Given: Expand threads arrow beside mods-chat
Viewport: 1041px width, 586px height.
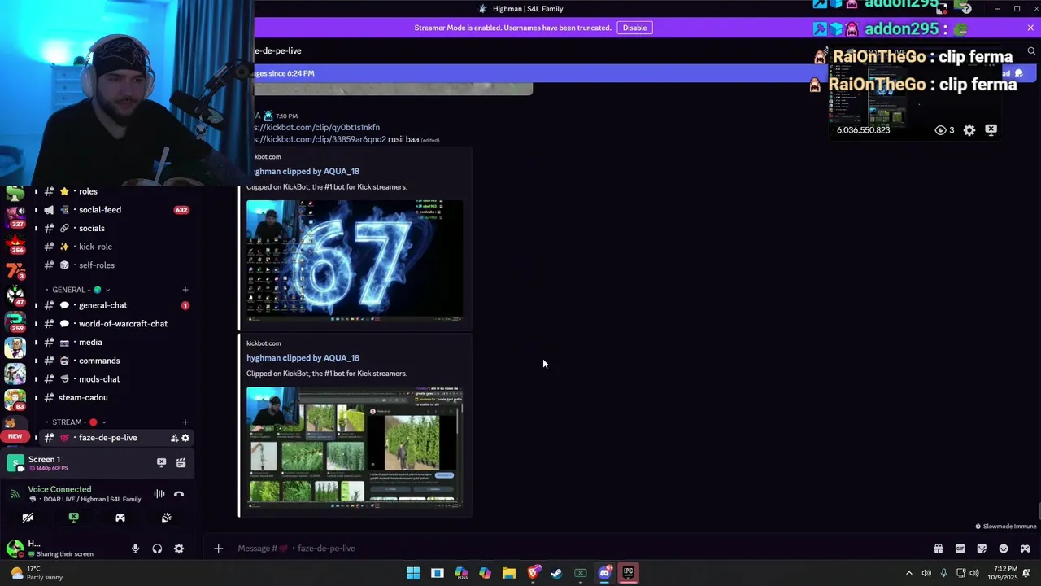Looking at the screenshot, I should click(36, 379).
